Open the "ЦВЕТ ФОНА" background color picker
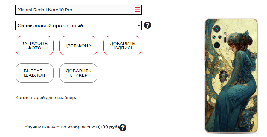This screenshot has height=137, width=267. 78,46
